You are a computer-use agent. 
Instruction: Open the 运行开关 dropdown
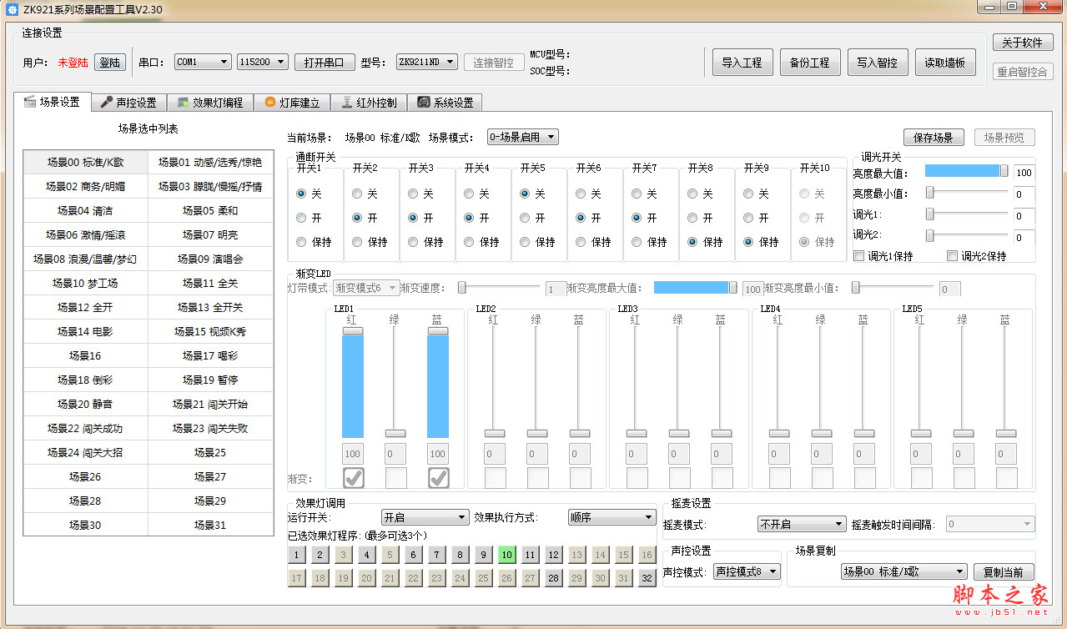(425, 518)
